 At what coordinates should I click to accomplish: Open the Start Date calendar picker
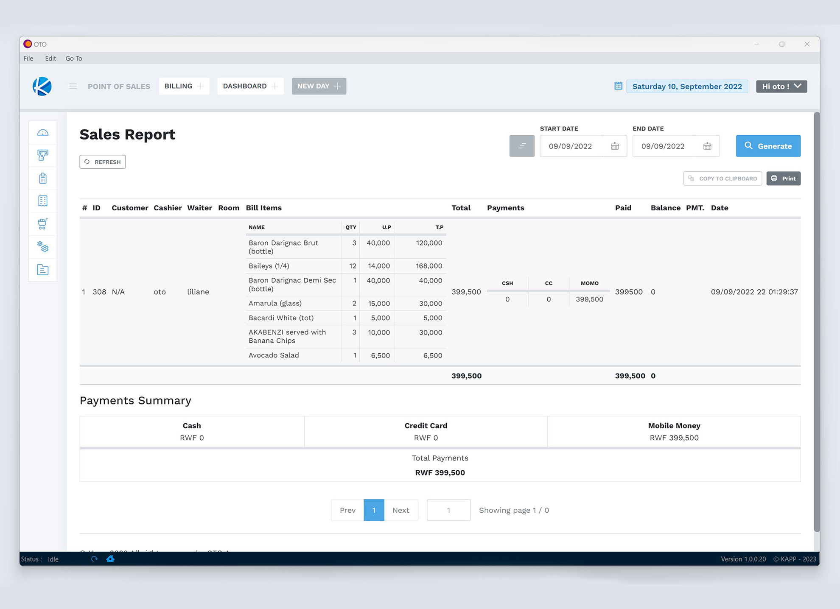tap(615, 146)
